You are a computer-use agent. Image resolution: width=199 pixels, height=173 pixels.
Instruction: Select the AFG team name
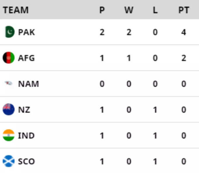(x=26, y=58)
